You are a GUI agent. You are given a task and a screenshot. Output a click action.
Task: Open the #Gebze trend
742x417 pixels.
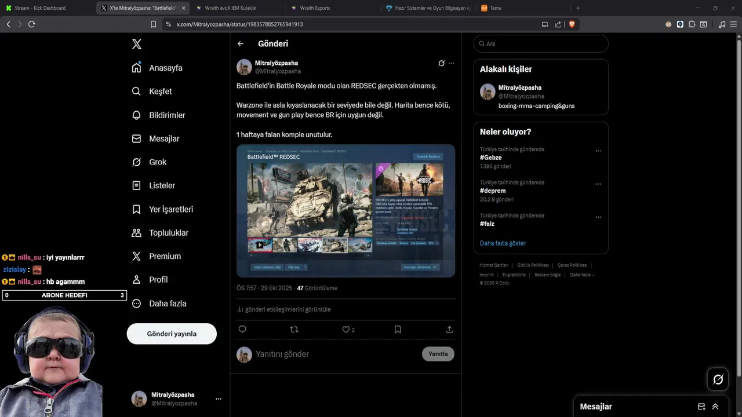pyautogui.click(x=491, y=158)
